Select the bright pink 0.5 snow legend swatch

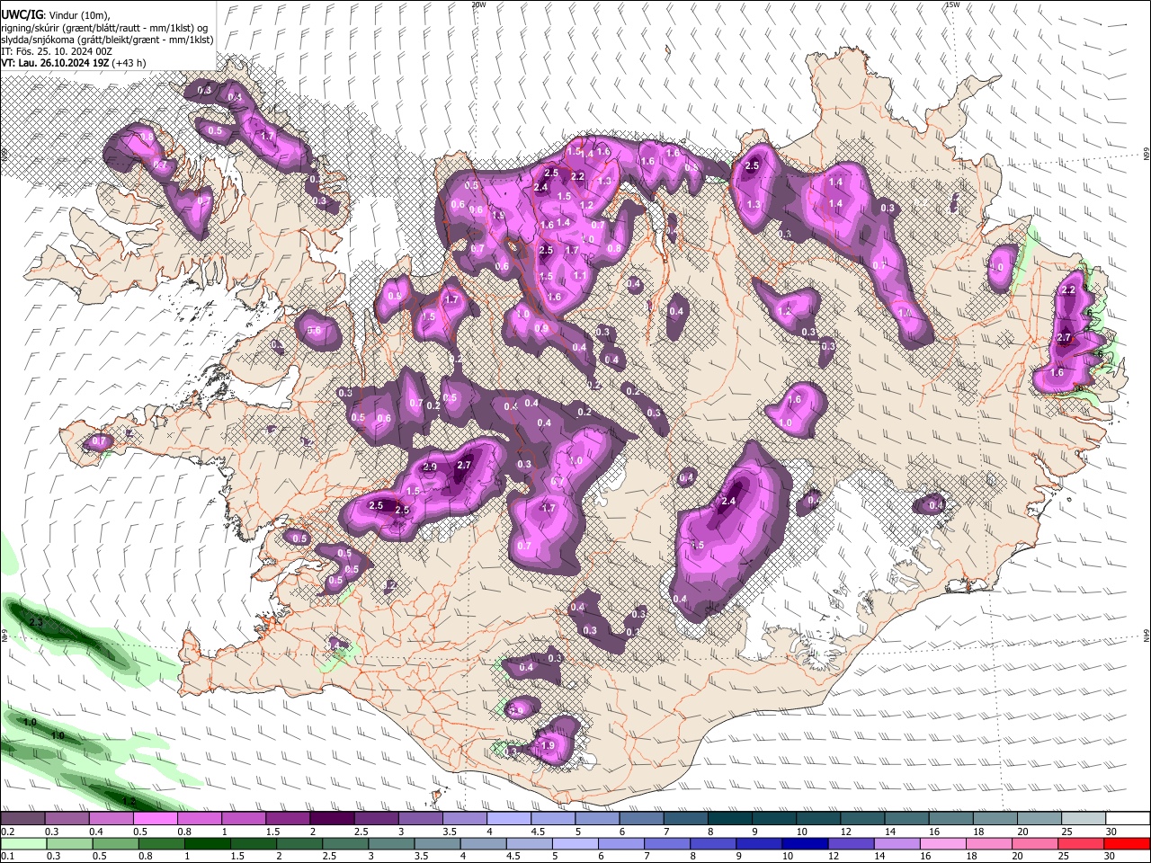pyautogui.click(x=155, y=818)
